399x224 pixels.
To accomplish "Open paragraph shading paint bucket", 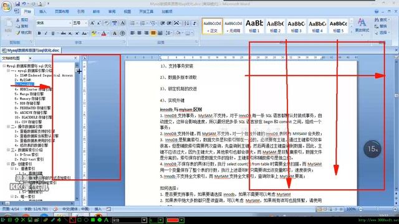I will point(178,33).
